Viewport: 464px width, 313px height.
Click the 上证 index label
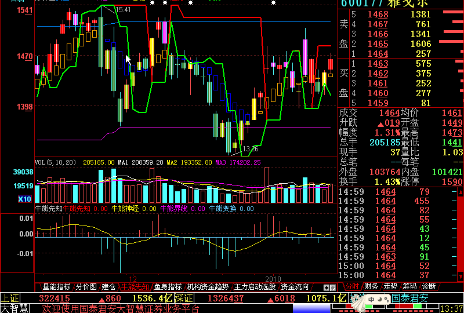(10, 298)
